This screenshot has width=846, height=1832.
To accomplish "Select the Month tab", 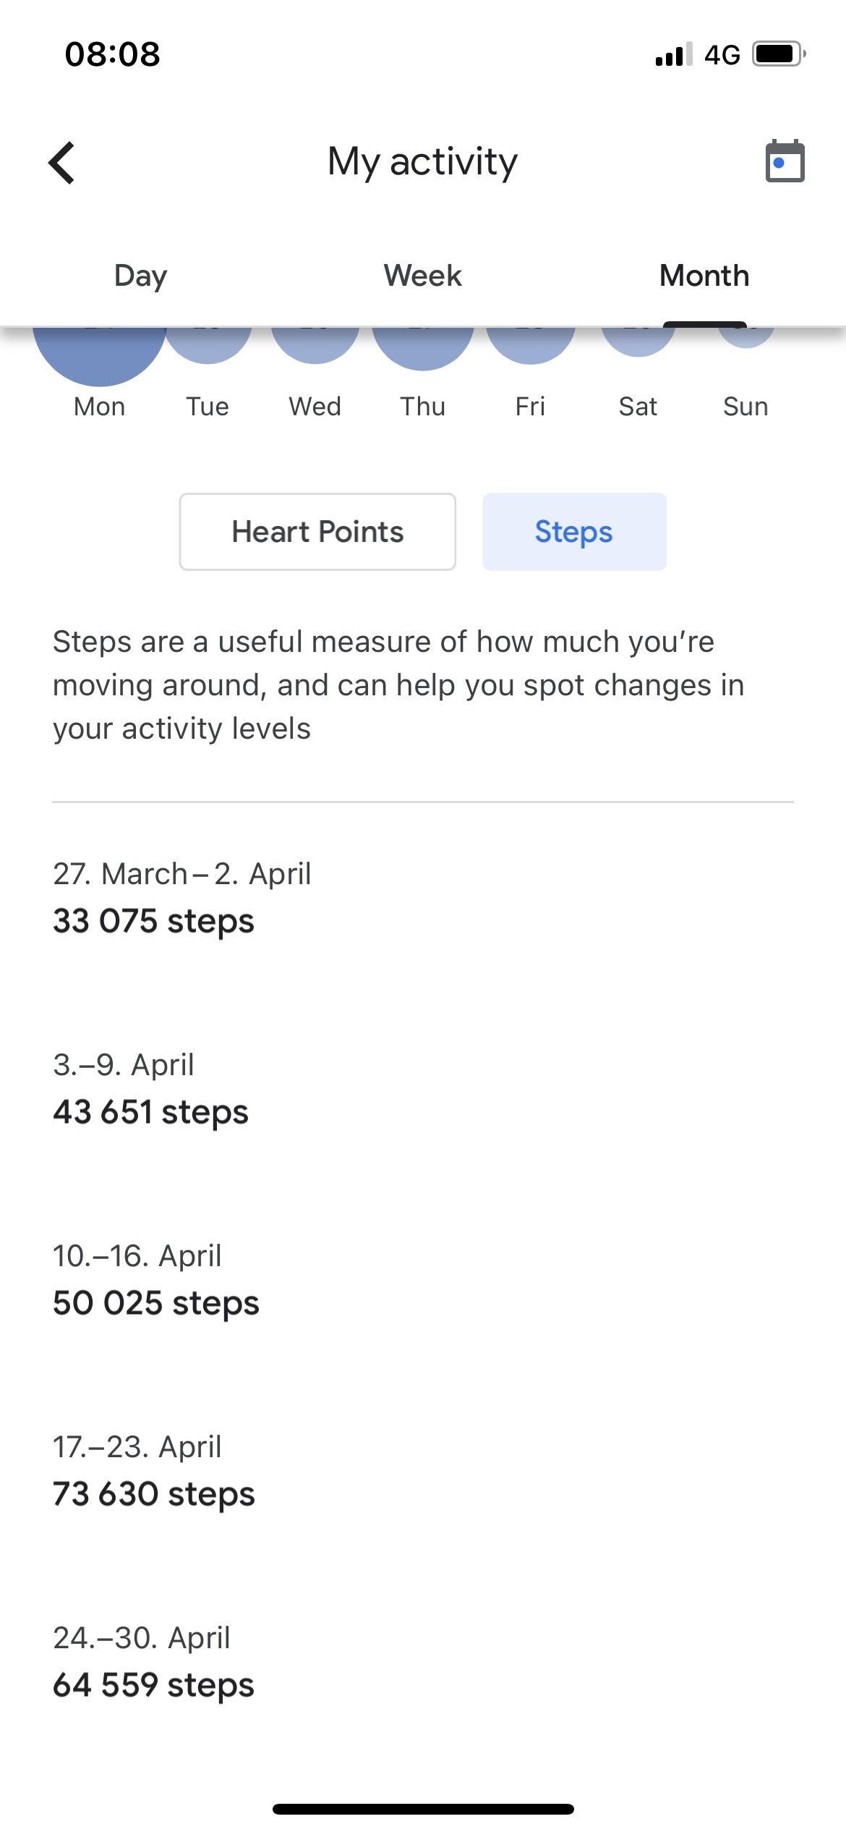I will (x=704, y=276).
